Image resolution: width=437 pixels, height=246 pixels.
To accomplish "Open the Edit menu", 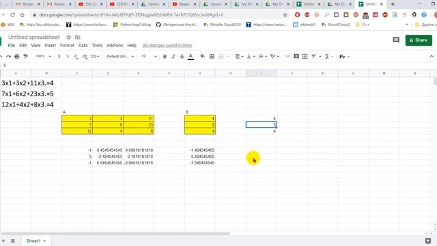I will 23,45.
